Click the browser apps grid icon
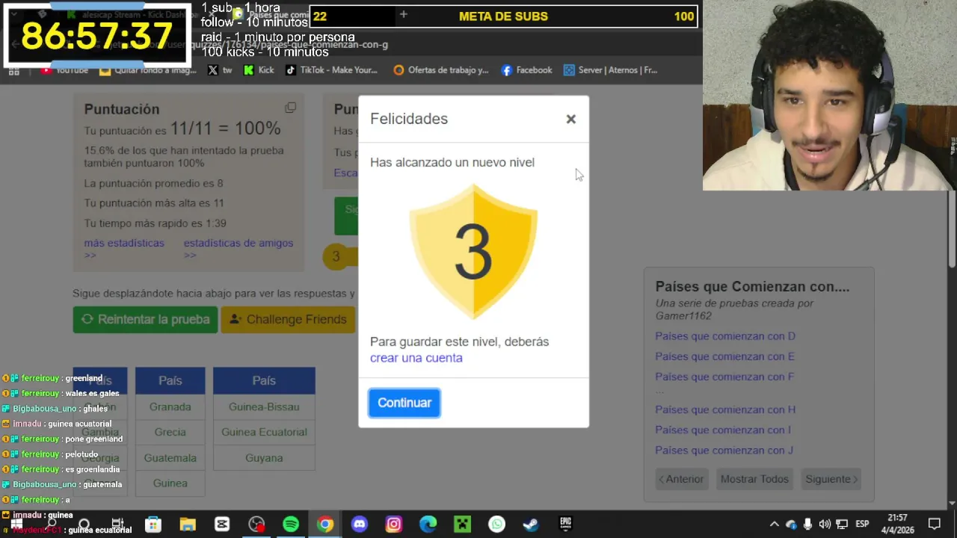Viewport: 957px width, 538px height. click(13, 72)
